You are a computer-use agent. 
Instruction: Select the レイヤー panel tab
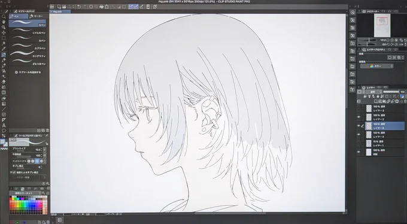pyautogui.click(x=369, y=87)
